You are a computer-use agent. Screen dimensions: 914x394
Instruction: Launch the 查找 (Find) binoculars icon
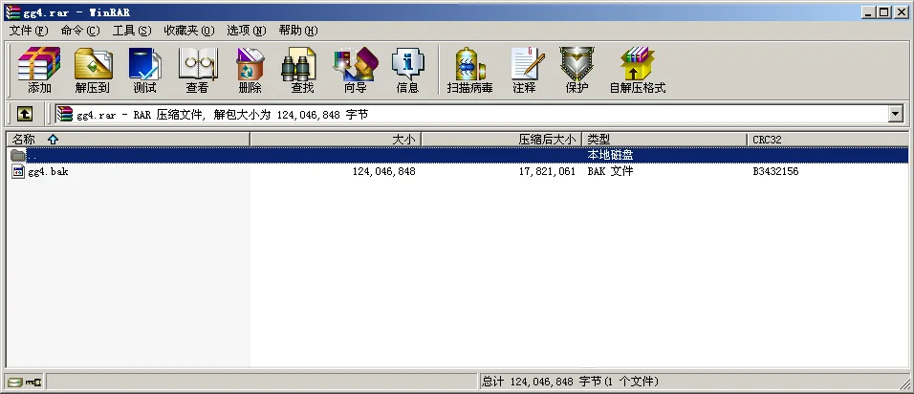click(x=302, y=71)
